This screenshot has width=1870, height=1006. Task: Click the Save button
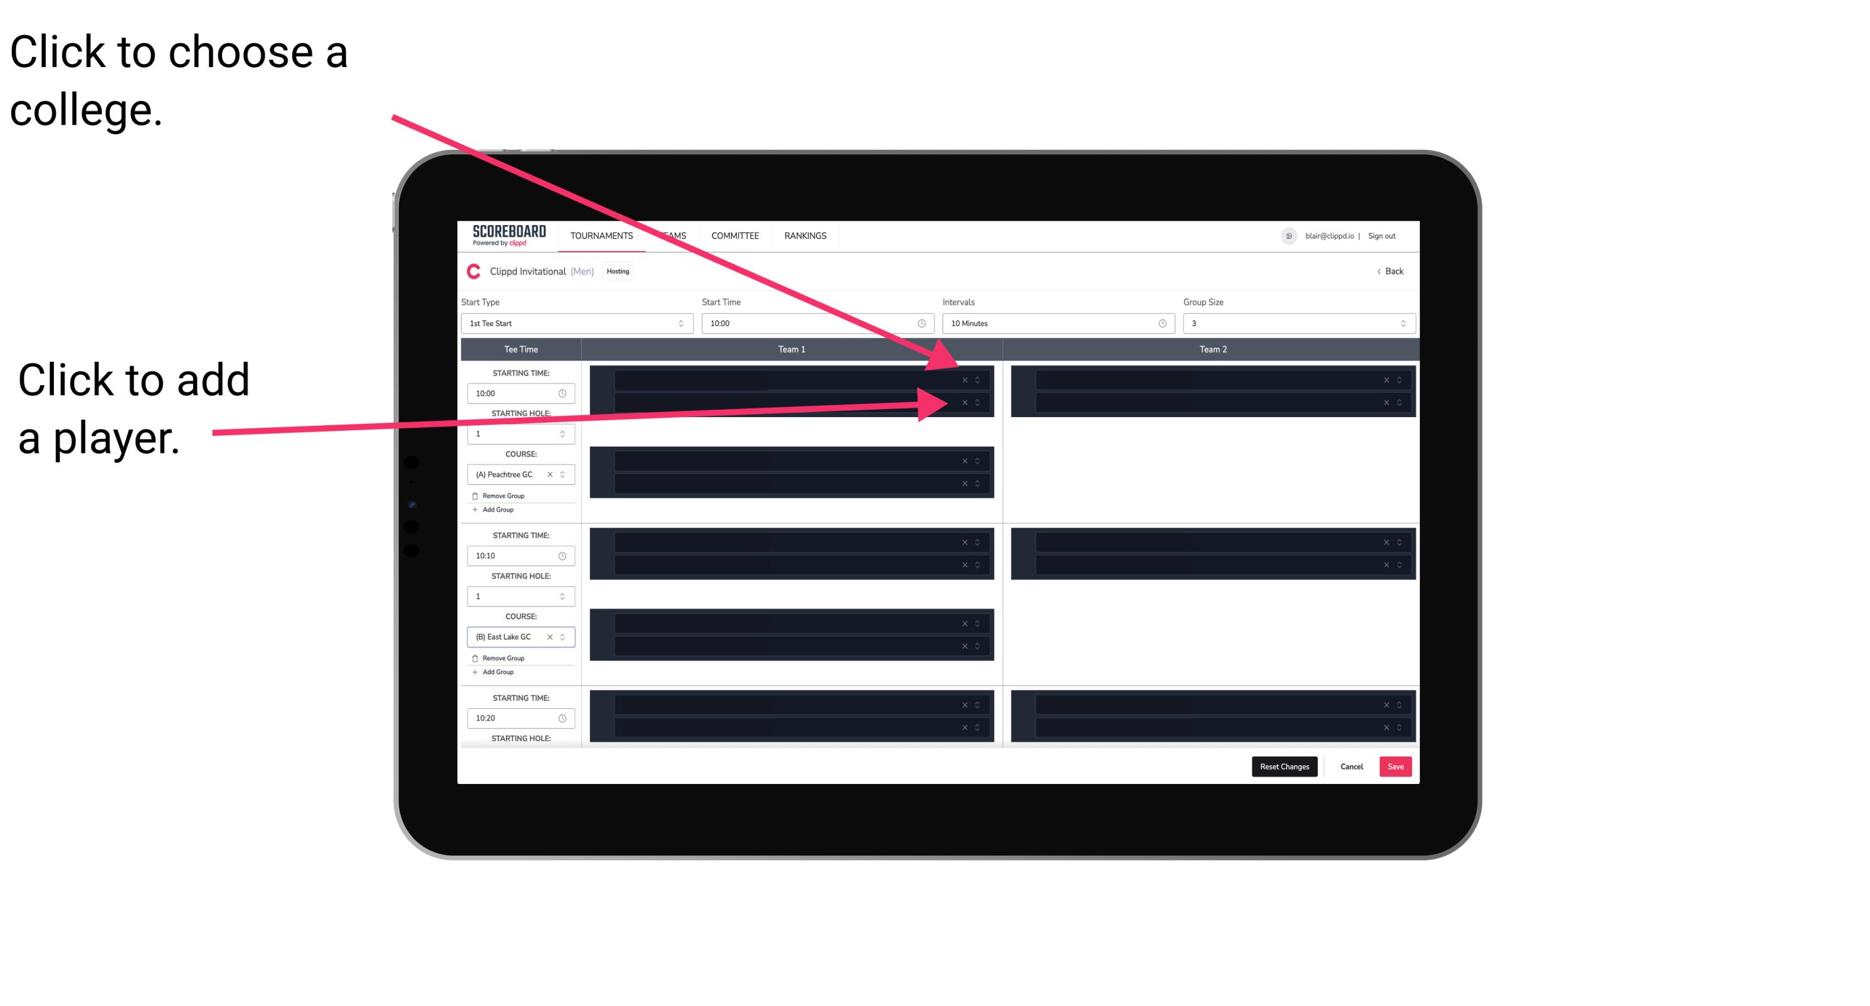tap(1395, 766)
